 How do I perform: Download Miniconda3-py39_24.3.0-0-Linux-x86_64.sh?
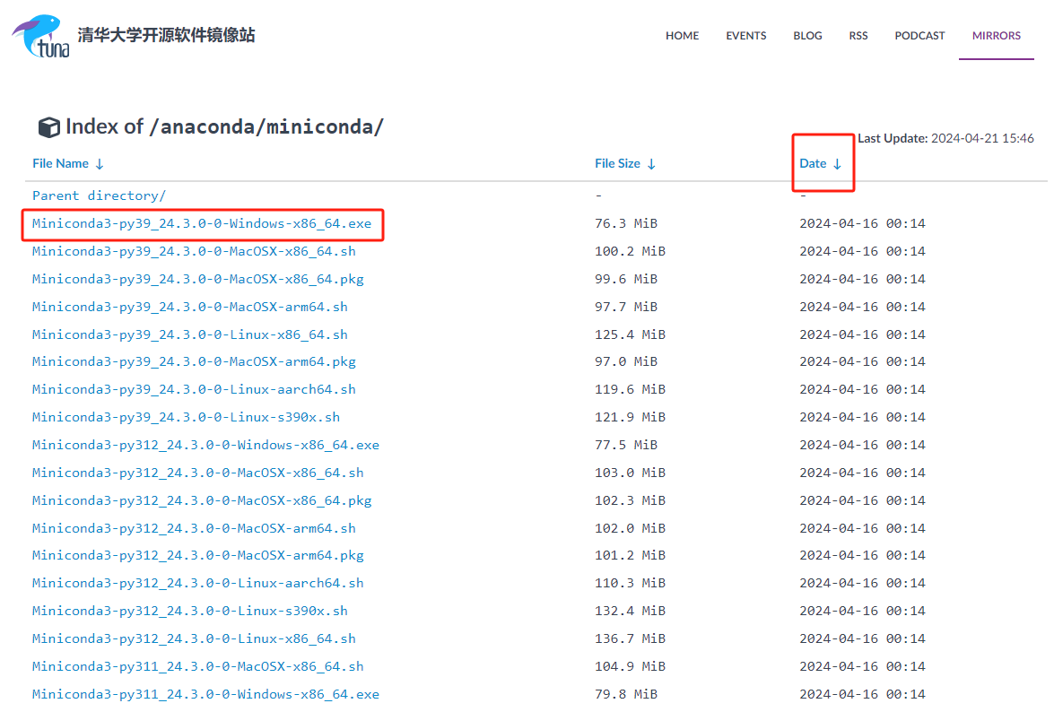tap(189, 334)
